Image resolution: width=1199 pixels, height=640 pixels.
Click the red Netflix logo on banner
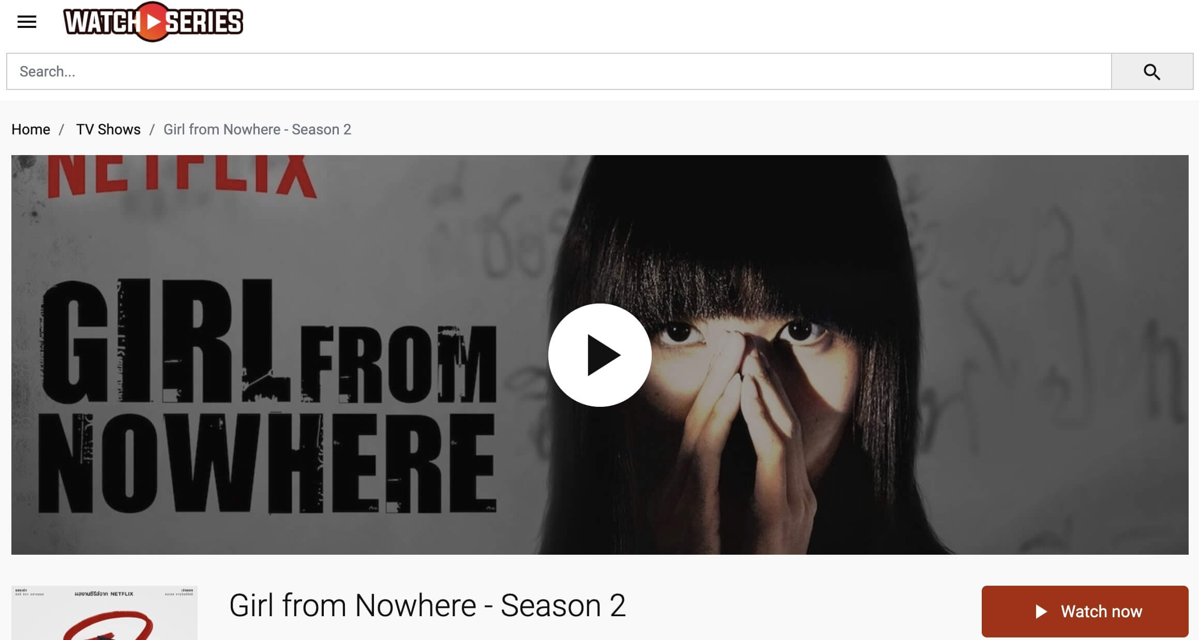pos(182,176)
